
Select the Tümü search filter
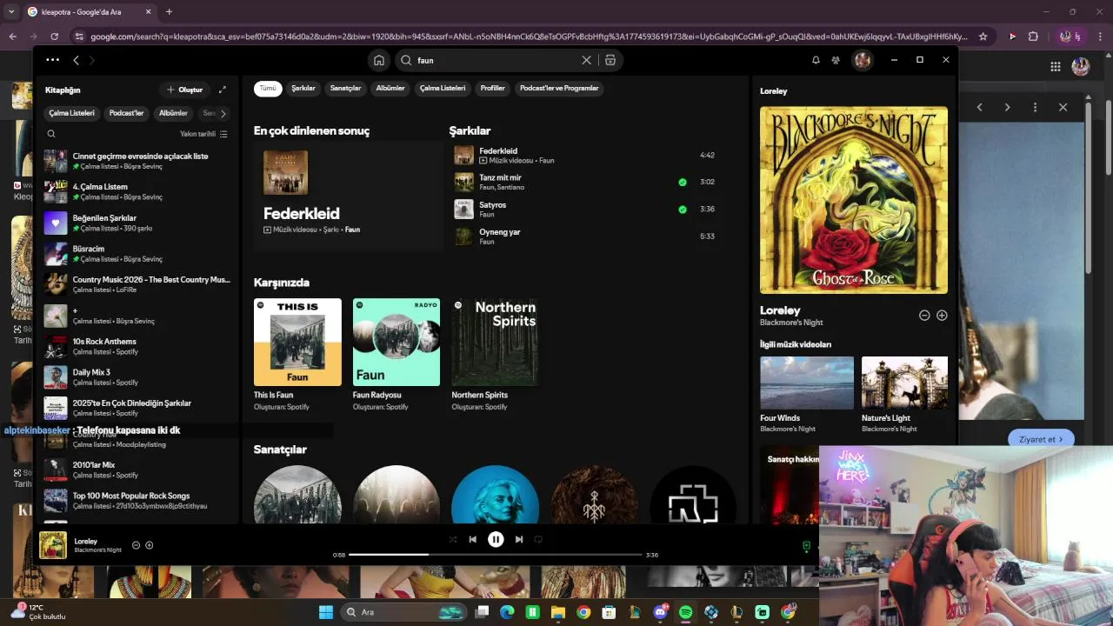[x=268, y=88]
